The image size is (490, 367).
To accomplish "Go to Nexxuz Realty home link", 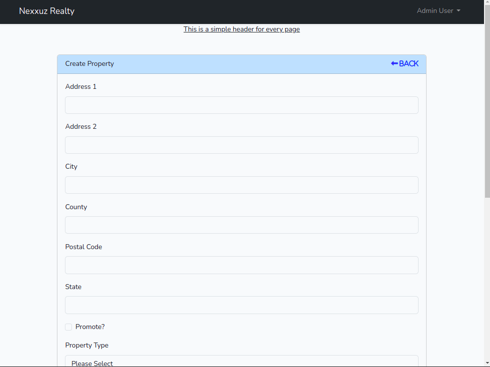I will (x=46, y=11).
